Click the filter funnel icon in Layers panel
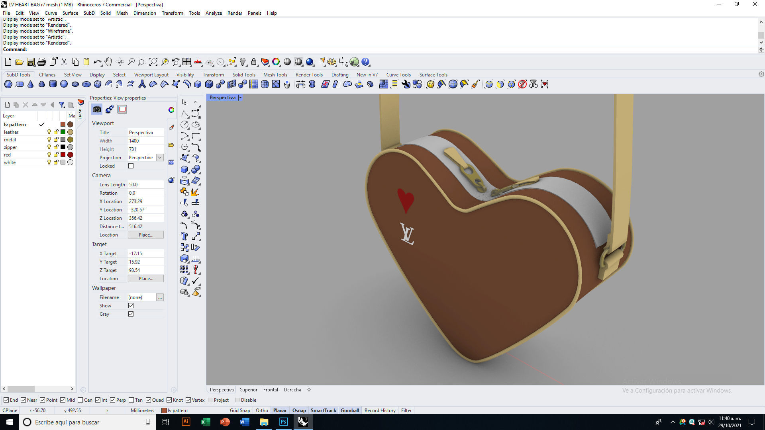This screenshot has width=765, height=430. coord(62,105)
